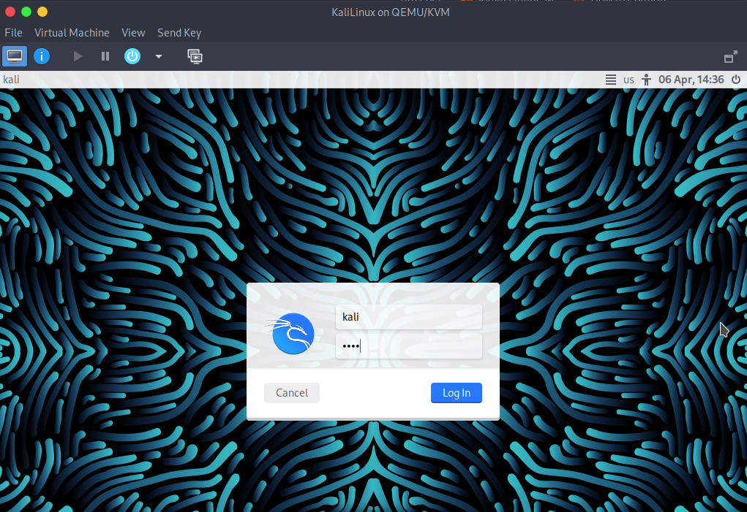Click the green window button

pos(26,12)
